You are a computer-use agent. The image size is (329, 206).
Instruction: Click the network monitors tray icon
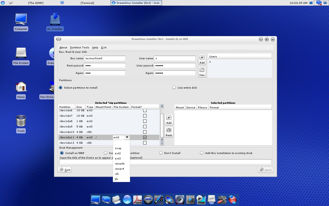pyautogui.click(x=319, y=3)
